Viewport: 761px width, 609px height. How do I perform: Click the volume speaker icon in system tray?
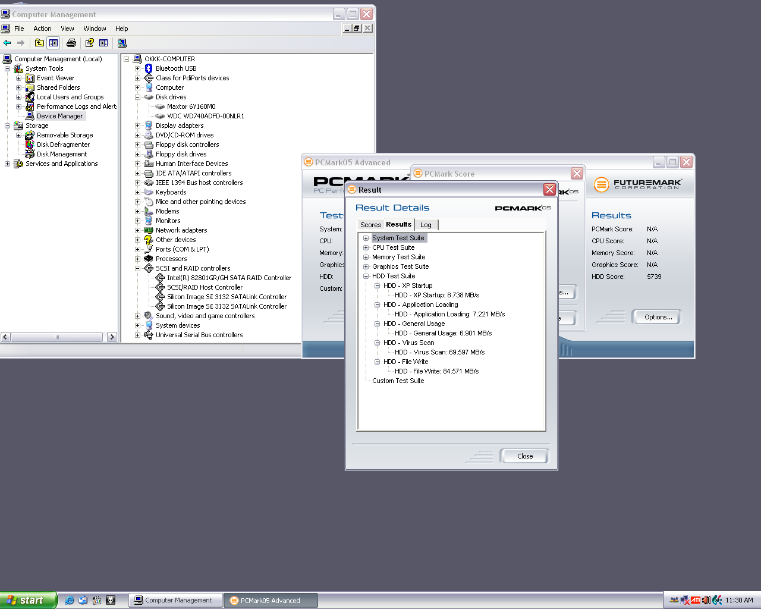tap(706, 600)
